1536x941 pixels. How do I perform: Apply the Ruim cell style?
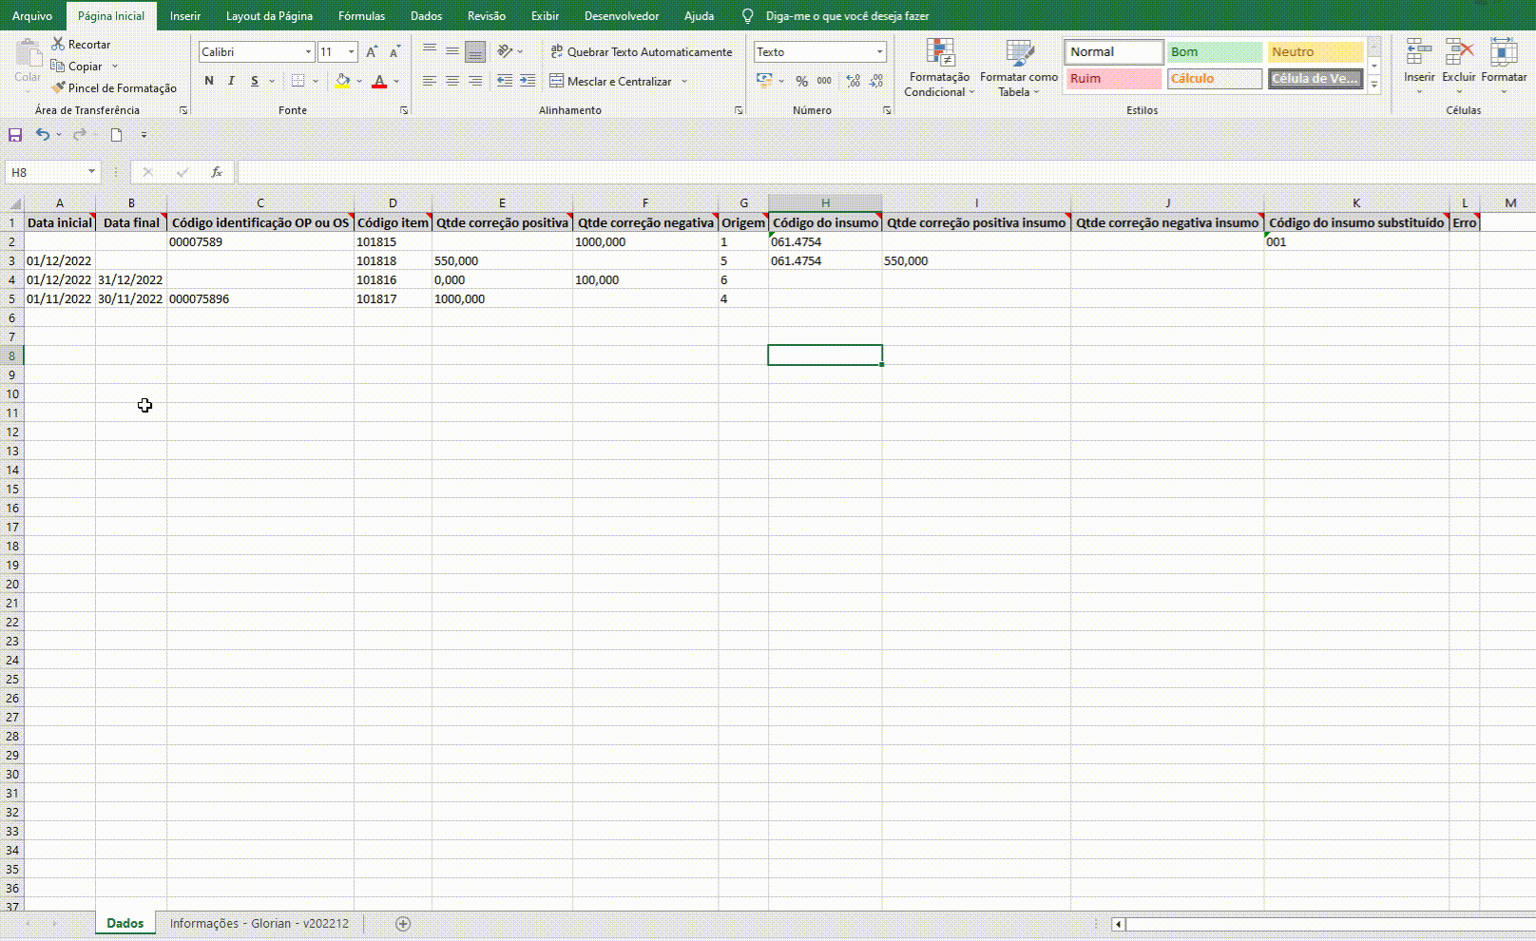(x=1113, y=79)
